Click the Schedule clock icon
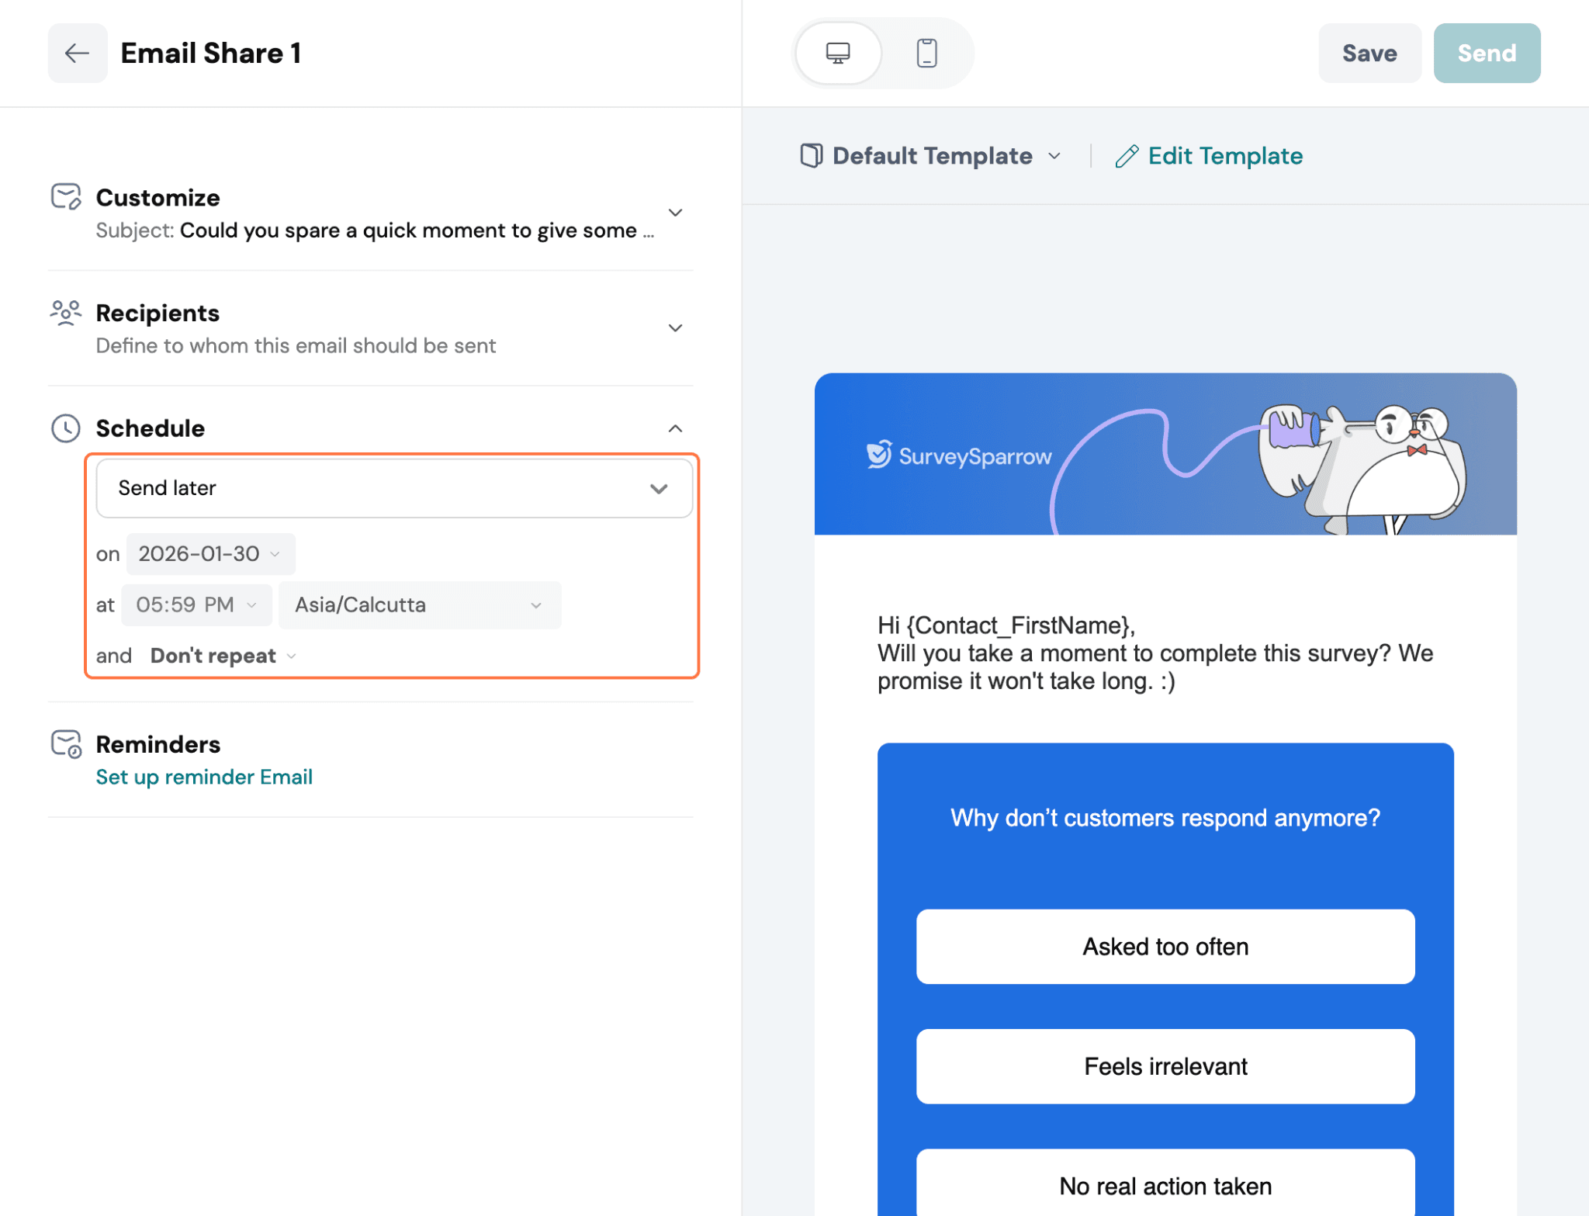Viewport: 1589px width, 1216px height. 66,428
